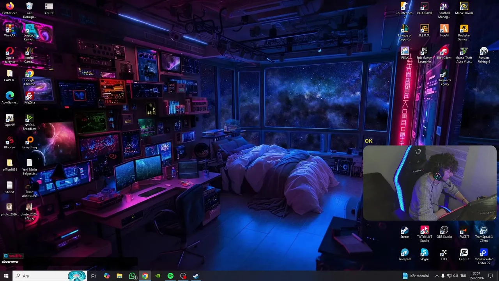Screen dimensions: 499x281
Task: Launch the PEAK game shortcut
Action: click(405, 53)
